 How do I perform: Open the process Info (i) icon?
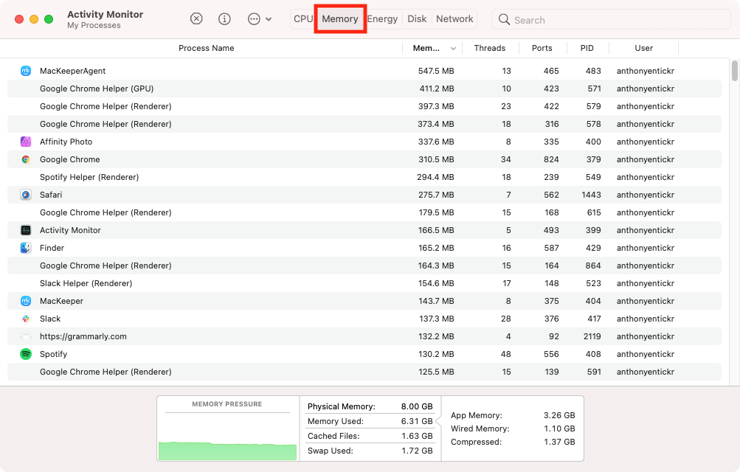[x=224, y=19]
